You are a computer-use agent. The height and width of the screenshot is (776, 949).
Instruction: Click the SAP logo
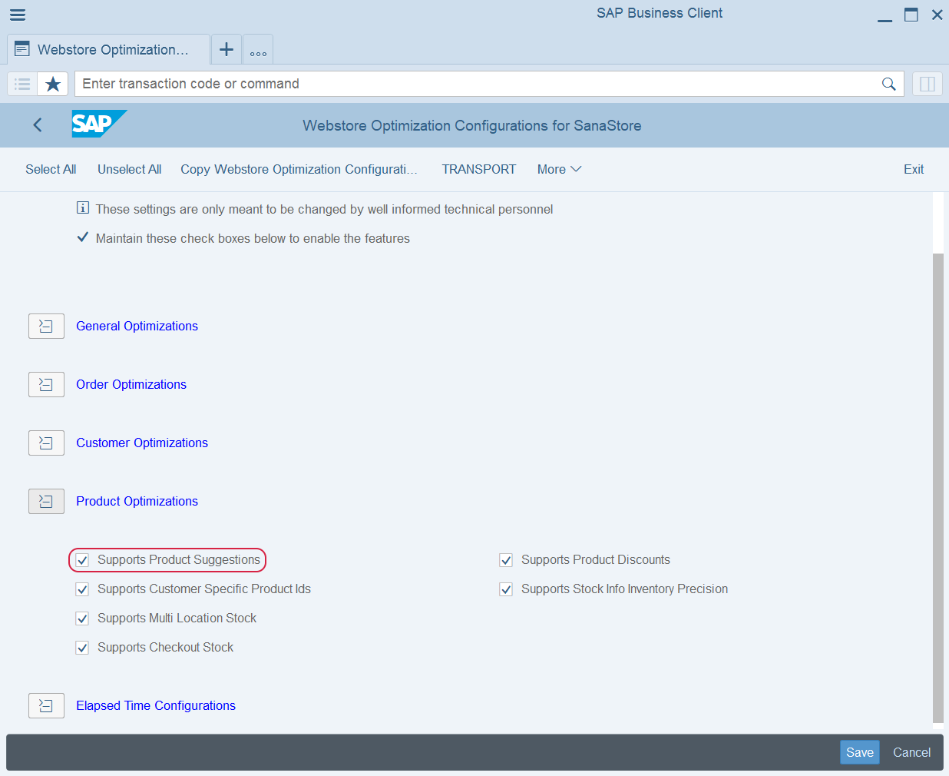coord(99,124)
